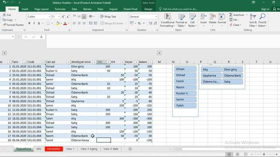280x157 pixels.
Task: Open Format as Table gallery
Action: click(x=181, y=20)
